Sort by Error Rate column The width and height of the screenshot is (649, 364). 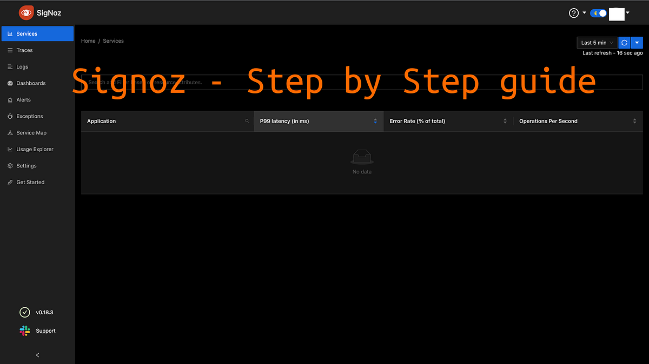pos(505,121)
